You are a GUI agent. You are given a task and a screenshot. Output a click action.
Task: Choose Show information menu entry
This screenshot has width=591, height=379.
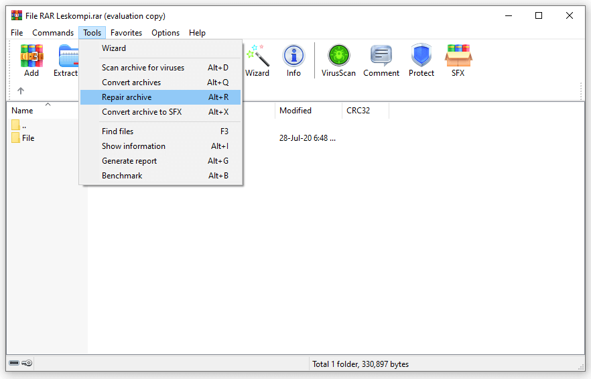(161, 146)
